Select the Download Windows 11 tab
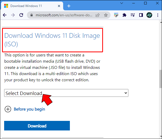The height and width of the screenshot is (139, 162). 31,6
